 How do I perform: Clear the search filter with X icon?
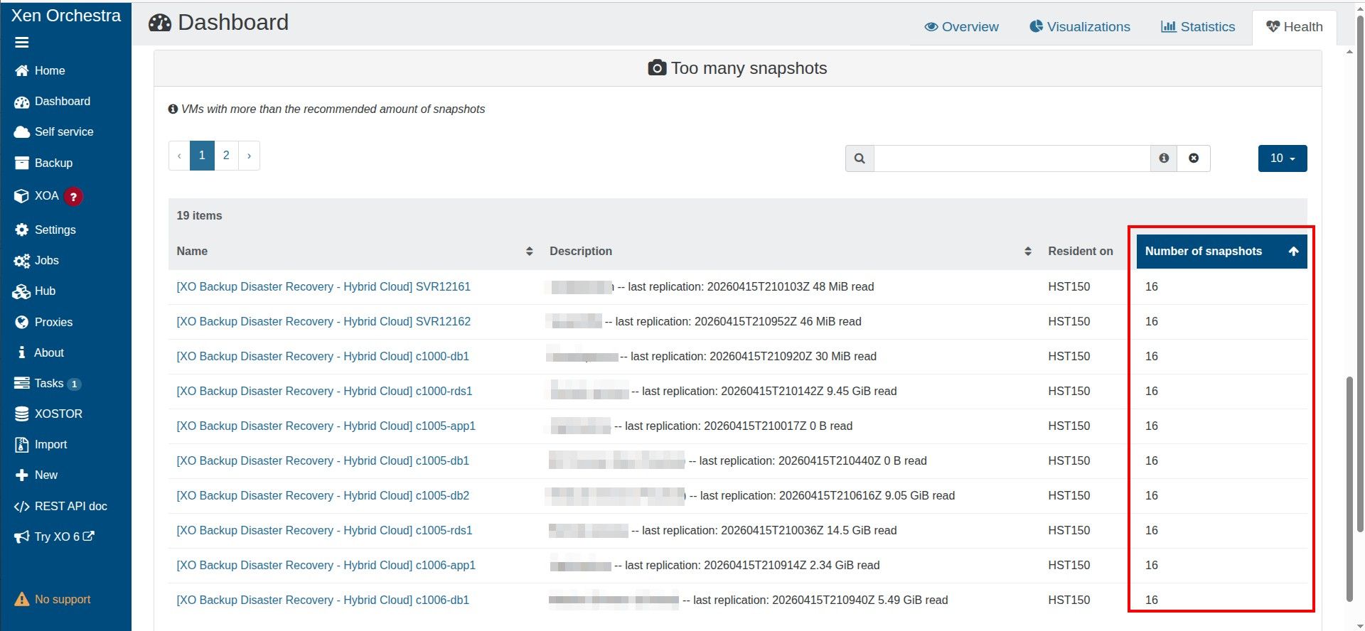point(1194,158)
